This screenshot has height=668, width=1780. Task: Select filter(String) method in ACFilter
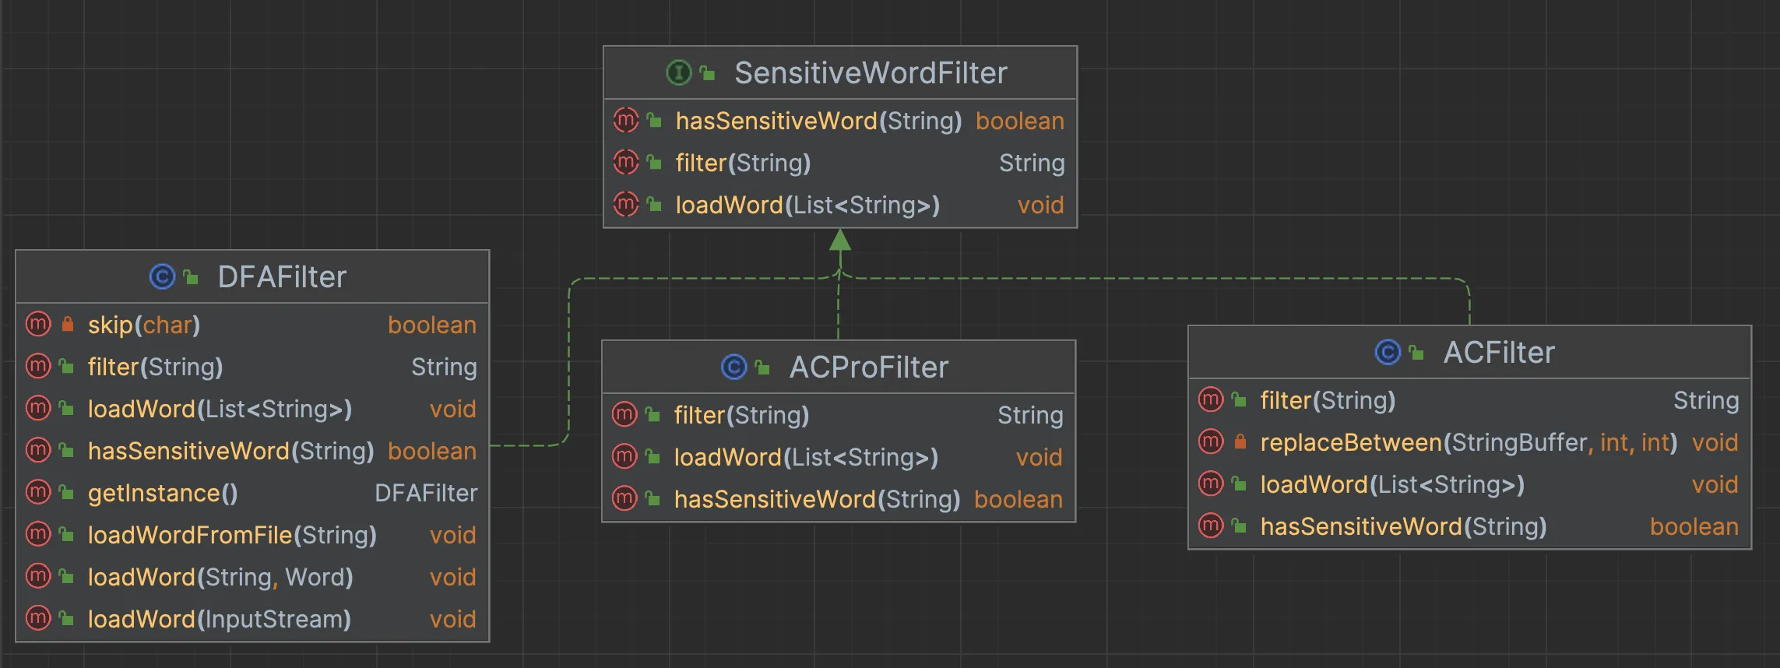click(x=1328, y=400)
